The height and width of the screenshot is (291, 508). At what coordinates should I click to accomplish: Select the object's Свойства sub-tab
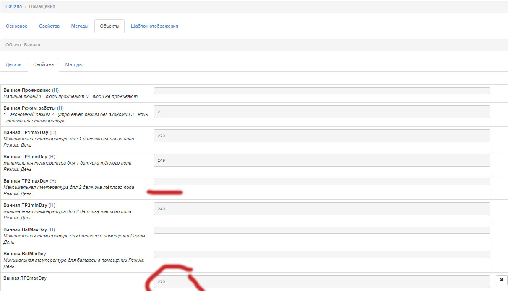(43, 64)
